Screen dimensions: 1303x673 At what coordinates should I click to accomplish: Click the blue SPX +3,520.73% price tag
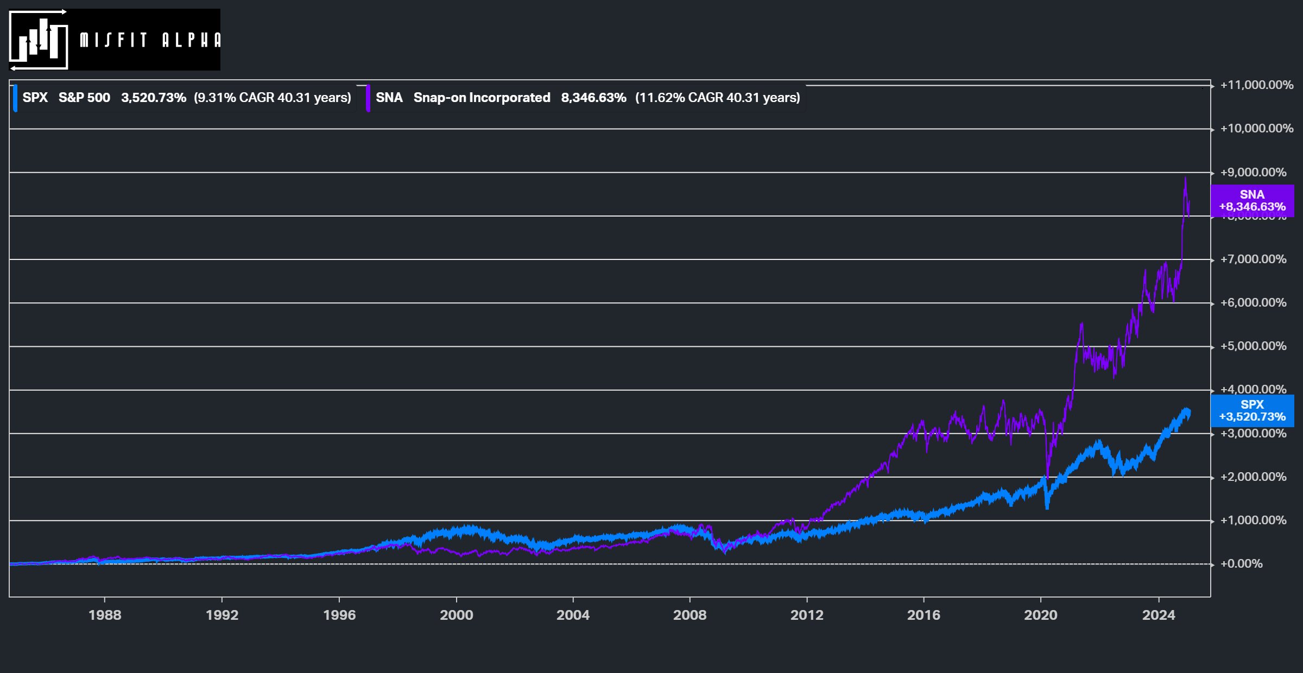pyautogui.click(x=1252, y=411)
